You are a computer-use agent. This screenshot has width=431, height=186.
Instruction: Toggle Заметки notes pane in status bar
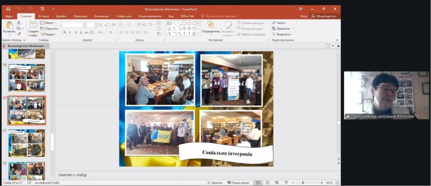214,183
